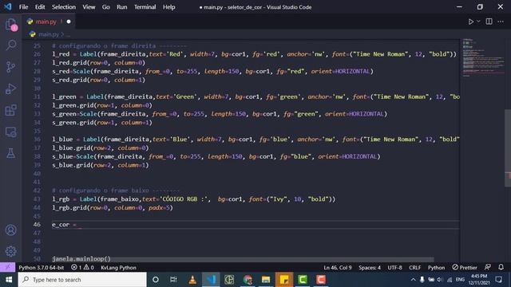
Task: Open remote window status bar button
Action: [7, 268]
